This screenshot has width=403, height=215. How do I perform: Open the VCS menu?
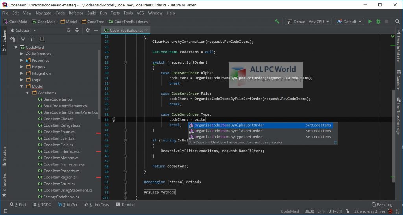pos(140,13)
